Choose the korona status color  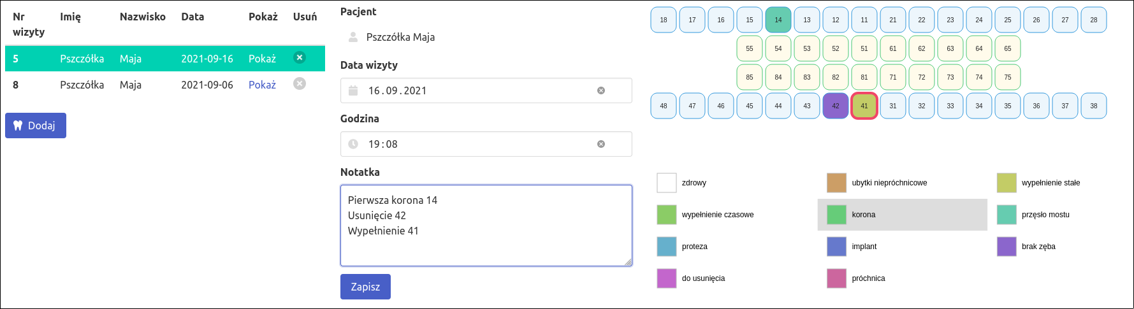pos(836,215)
